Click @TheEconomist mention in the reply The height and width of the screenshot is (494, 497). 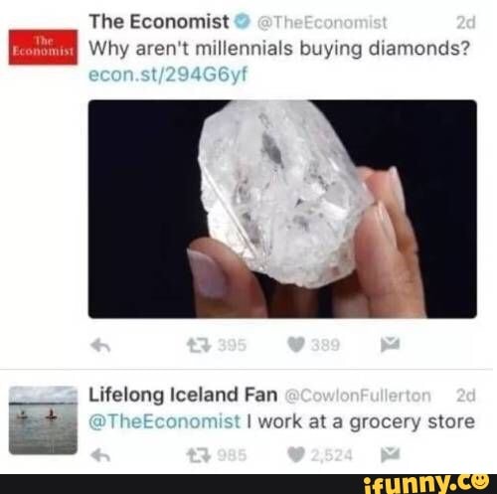(x=164, y=421)
